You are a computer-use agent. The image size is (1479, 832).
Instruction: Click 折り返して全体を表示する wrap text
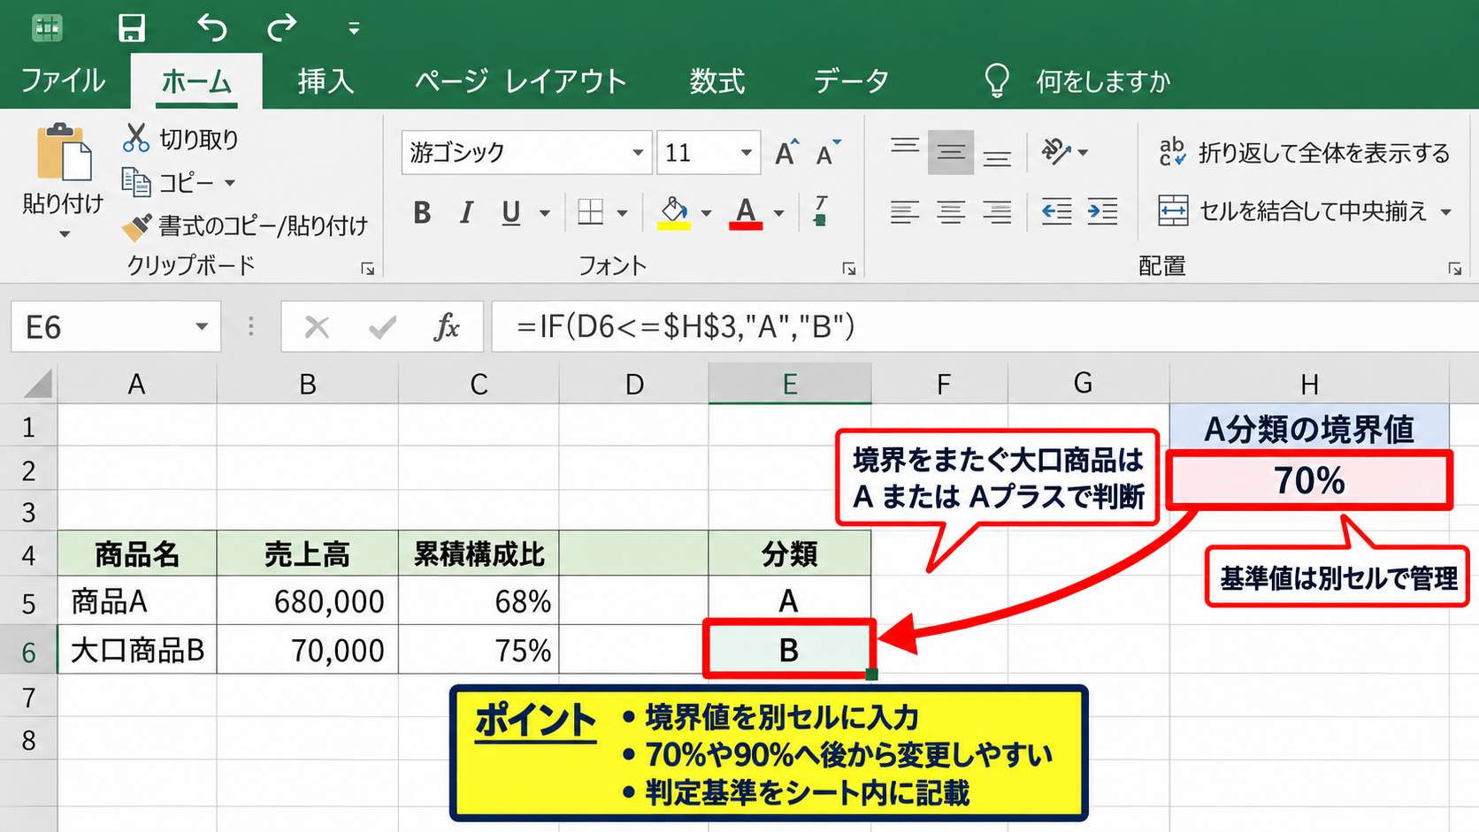(x=1305, y=153)
